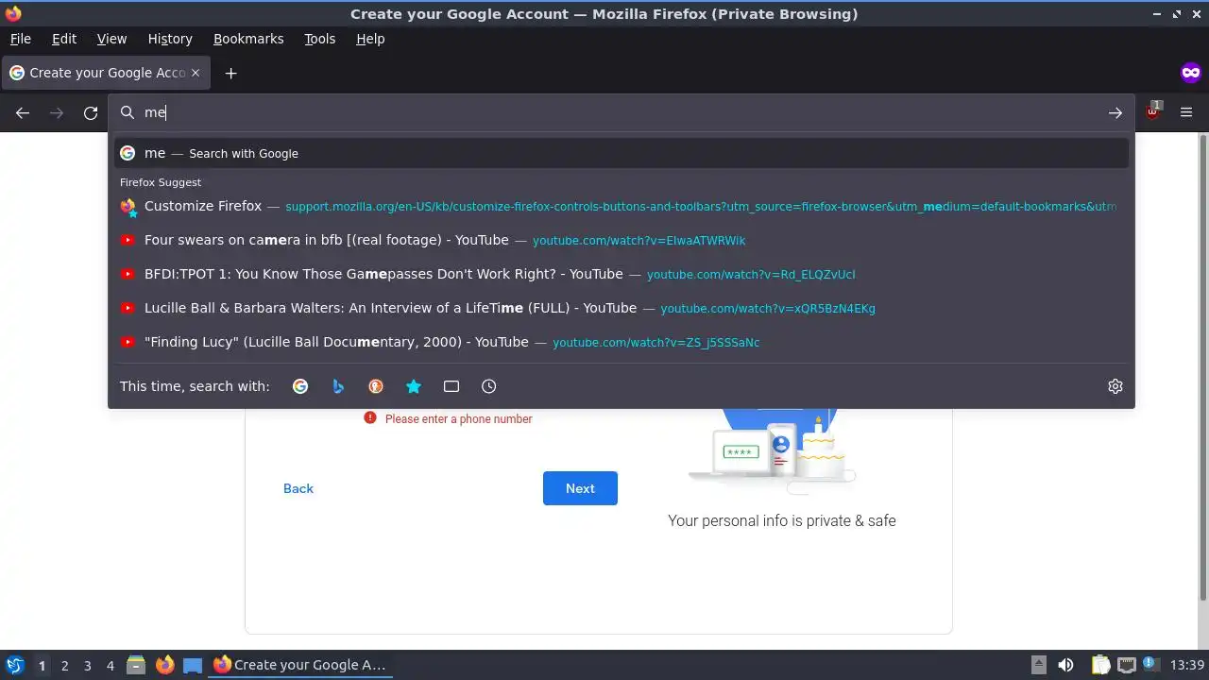Open the Bookmarks menu
The width and height of the screenshot is (1209, 680).
[248, 39]
